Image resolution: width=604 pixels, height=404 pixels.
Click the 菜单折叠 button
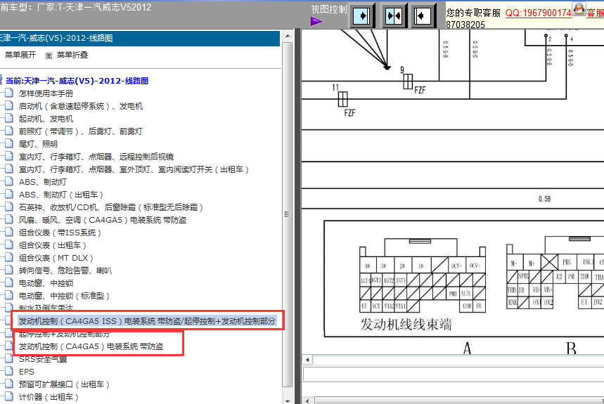72,55
